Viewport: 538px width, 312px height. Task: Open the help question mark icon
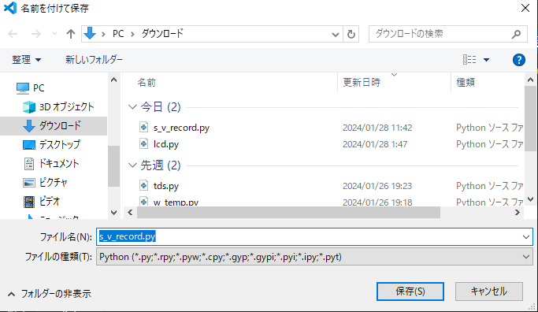pos(519,60)
